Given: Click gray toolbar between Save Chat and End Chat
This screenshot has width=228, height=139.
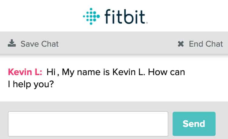Looking at the screenshot, I should coord(118,44).
